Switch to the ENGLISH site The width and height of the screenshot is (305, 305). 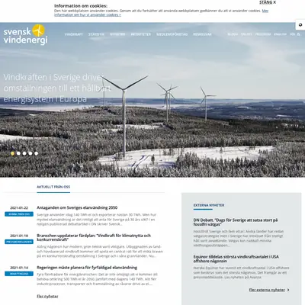[x=280, y=34]
